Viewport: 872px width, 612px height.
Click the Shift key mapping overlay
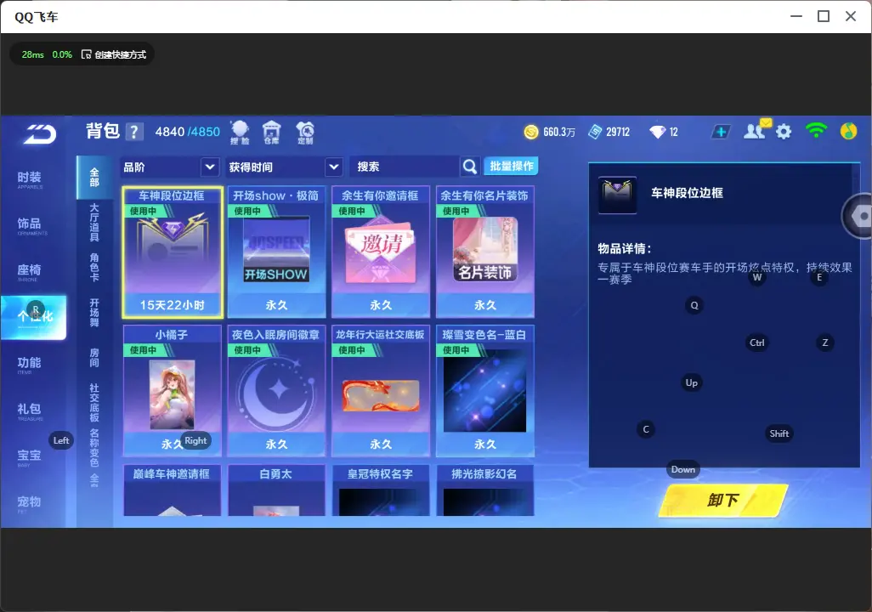tap(779, 433)
